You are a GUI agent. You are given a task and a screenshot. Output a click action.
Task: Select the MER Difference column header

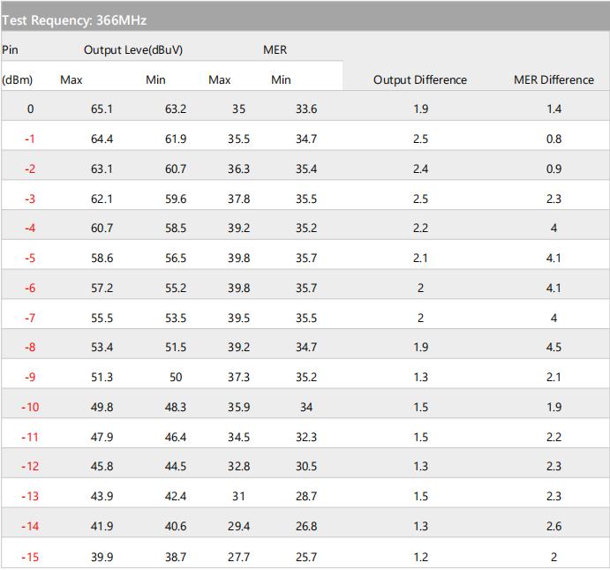pos(554,79)
